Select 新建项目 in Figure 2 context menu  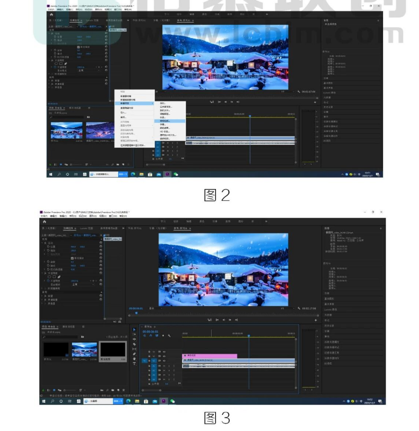click(x=134, y=104)
